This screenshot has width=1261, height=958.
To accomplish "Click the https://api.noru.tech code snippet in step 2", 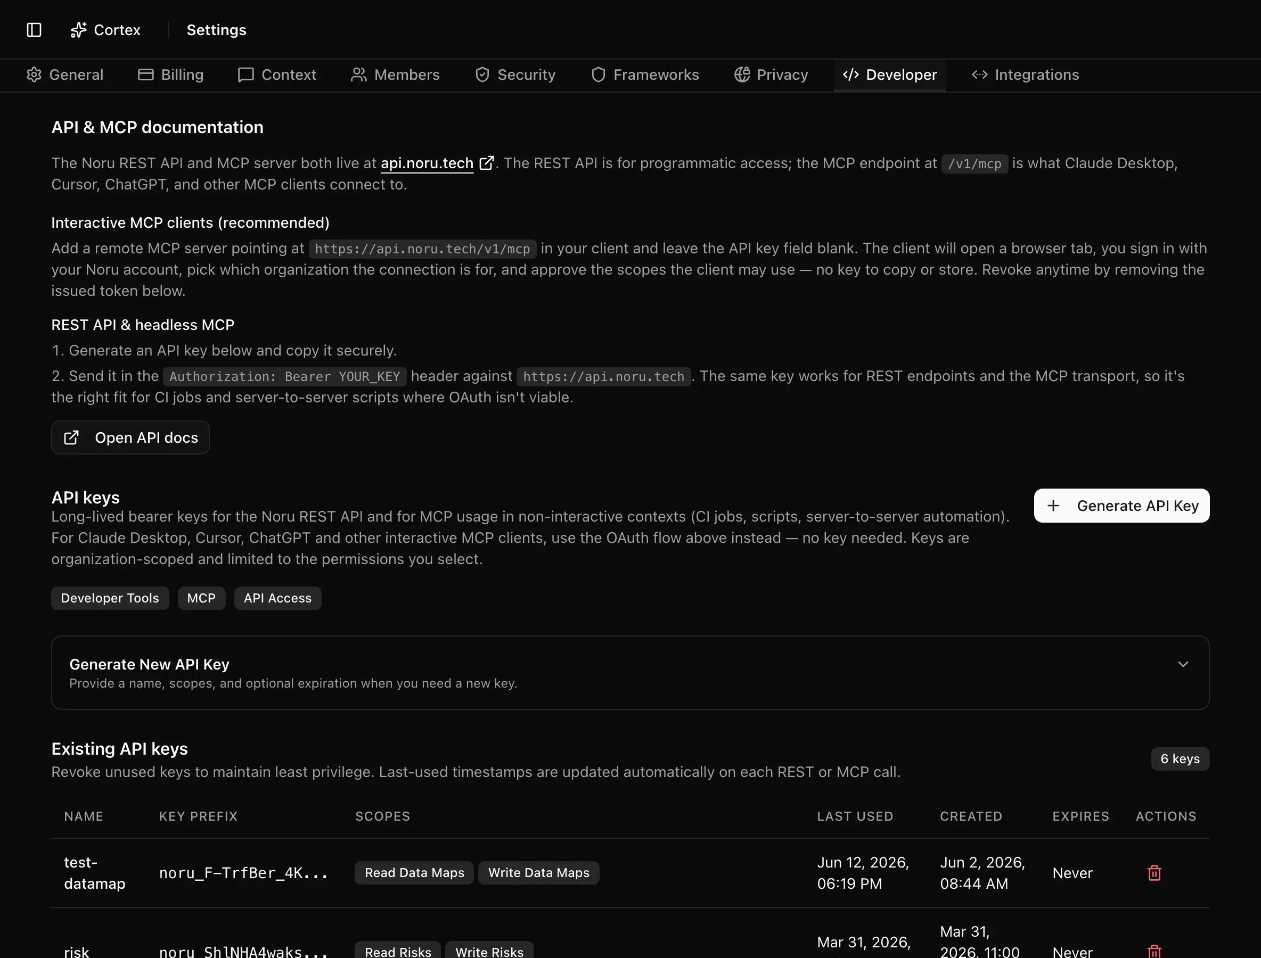I will (604, 376).
